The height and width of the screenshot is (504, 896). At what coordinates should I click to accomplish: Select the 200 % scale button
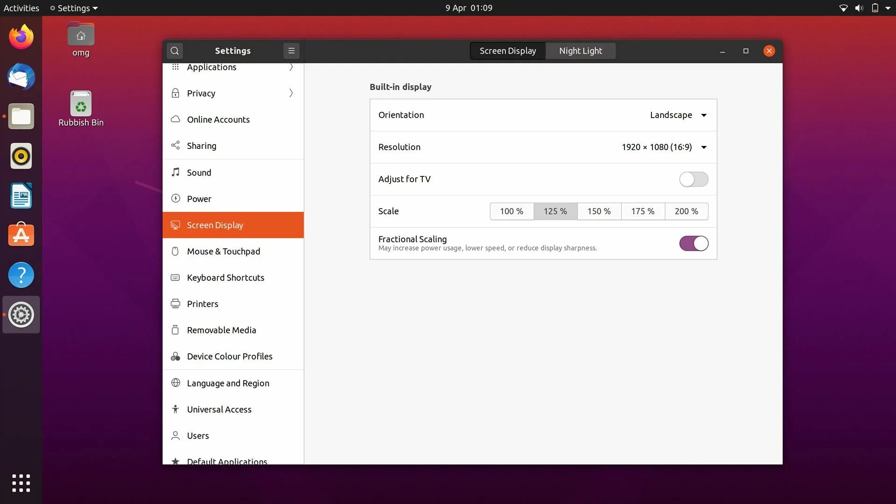coord(686,211)
